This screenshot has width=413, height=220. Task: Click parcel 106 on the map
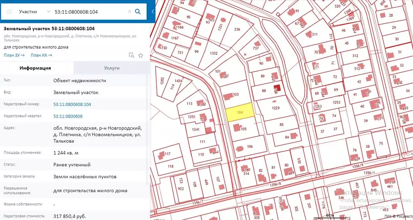pyautogui.click(x=250, y=146)
